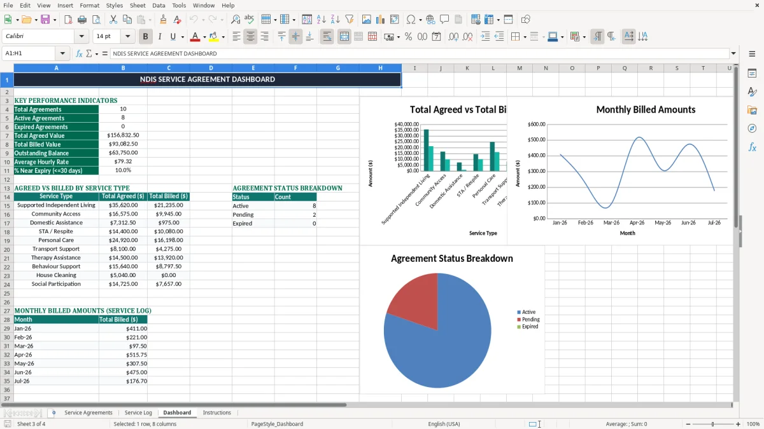Activate Clone Formatting paintbrush
Viewport: 764px width, 429px height.
pyautogui.click(x=164, y=20)
